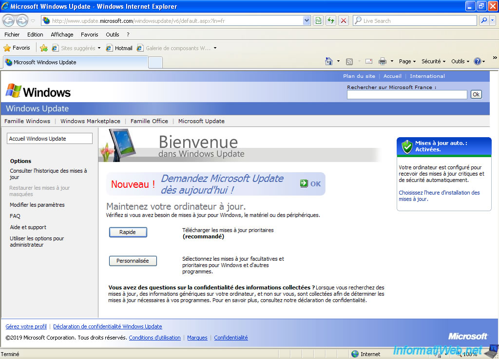Click the Ok search button
499x359 pixels.
(x=476, y=94)
